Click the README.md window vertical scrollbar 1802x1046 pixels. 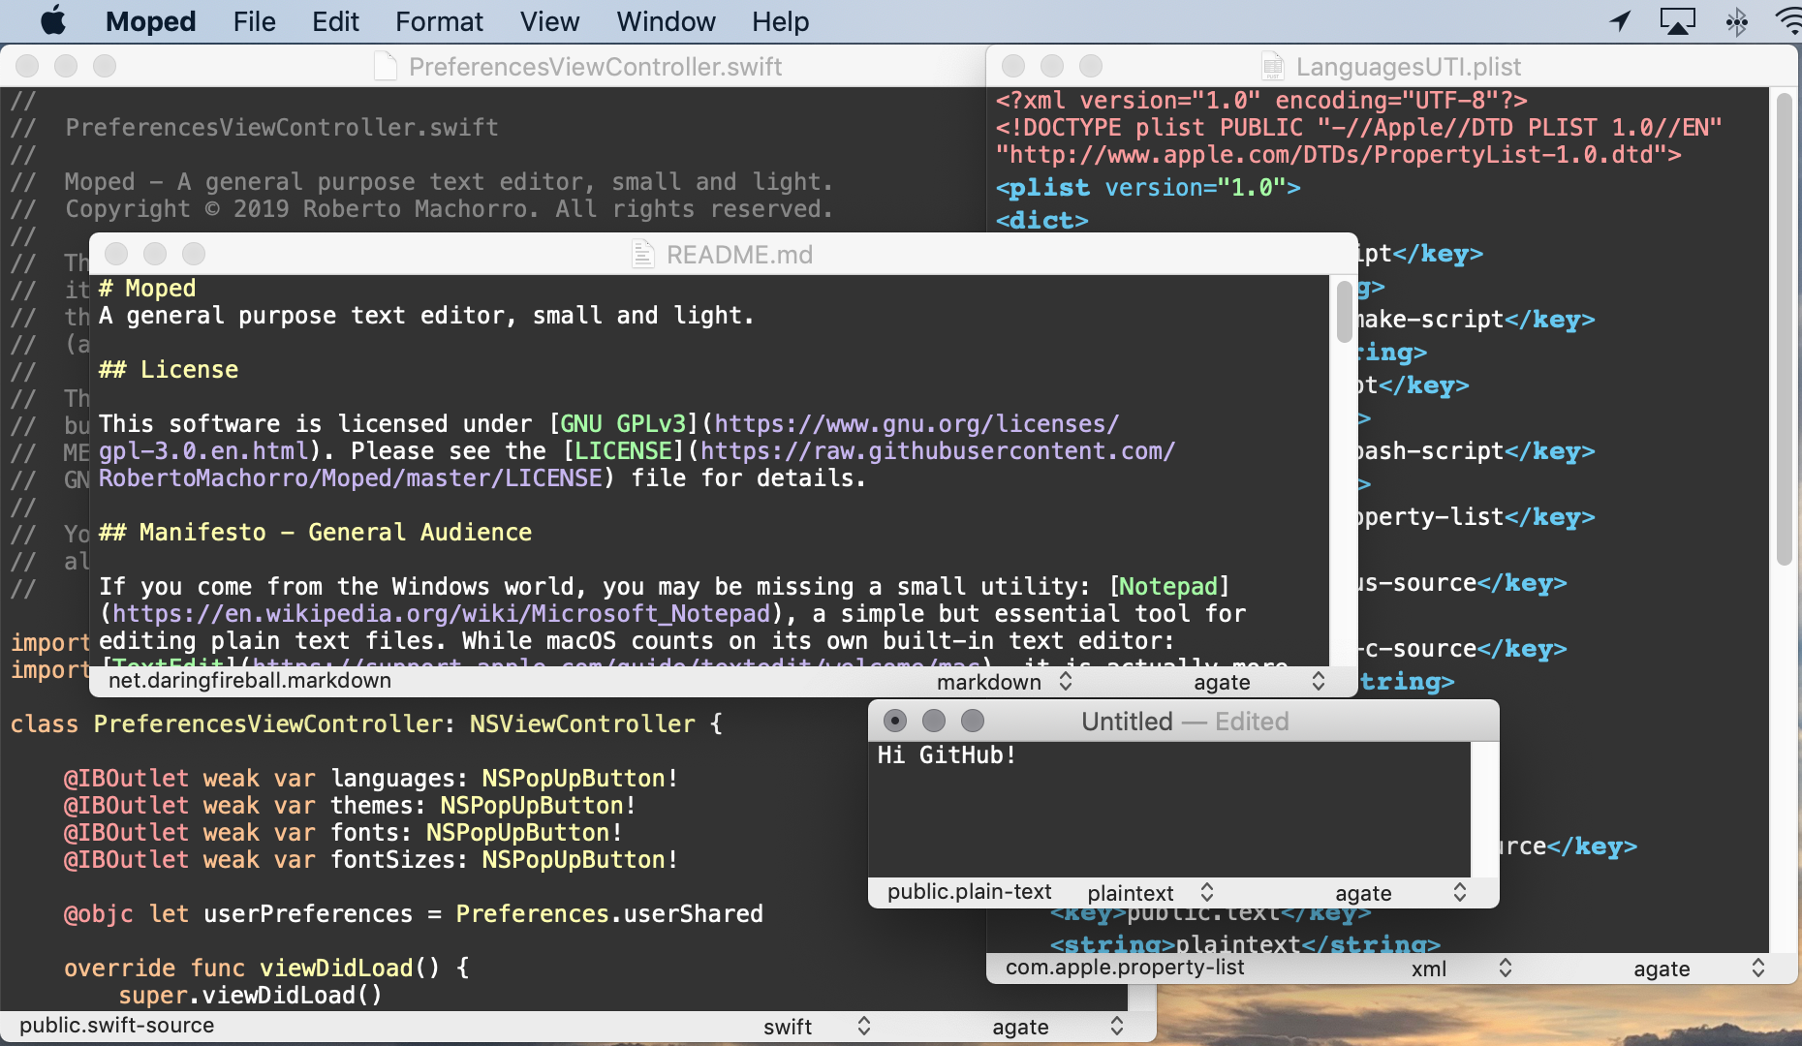tap(1344, 311)
